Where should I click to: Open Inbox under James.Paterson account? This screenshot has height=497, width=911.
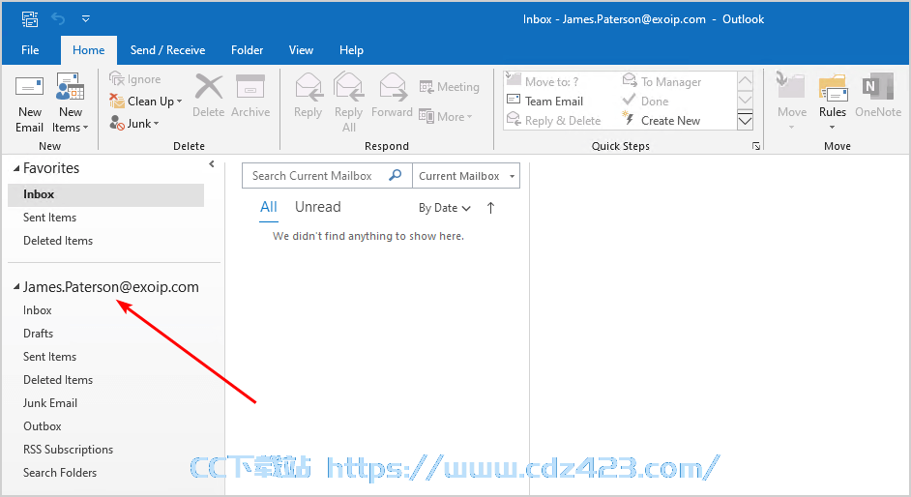pos(37,310)
